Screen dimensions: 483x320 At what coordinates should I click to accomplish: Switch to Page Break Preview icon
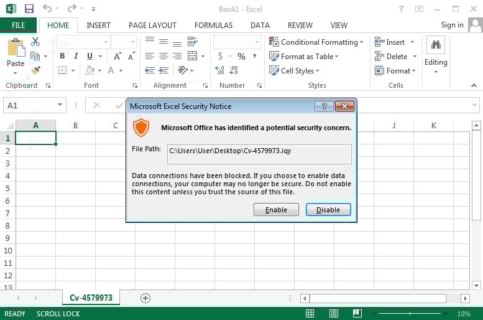[357, 314]
